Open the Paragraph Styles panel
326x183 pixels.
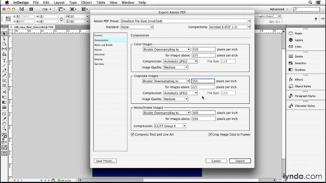click(305, 96)
